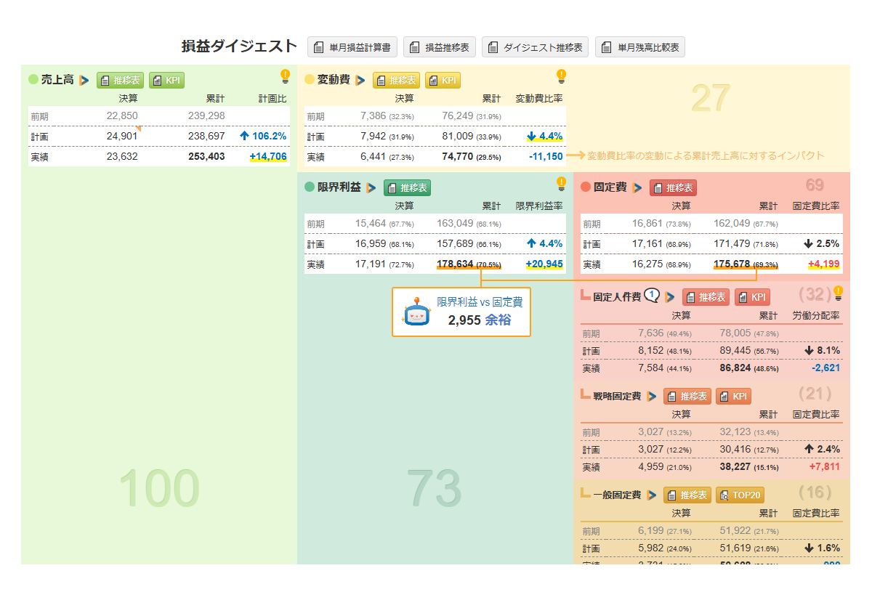The image size is (872, 600).
Task: Click the lightbulb alert icon on 変動費比率
Action: click(x=561, y=76)
